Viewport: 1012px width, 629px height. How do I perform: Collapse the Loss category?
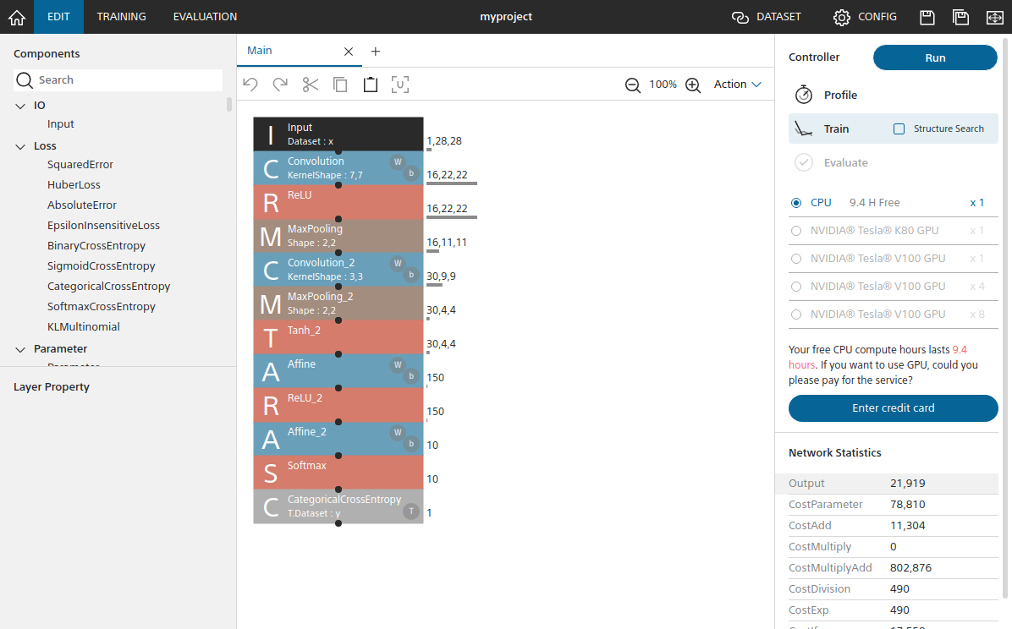pyautogui.click(x=21, y=146)
